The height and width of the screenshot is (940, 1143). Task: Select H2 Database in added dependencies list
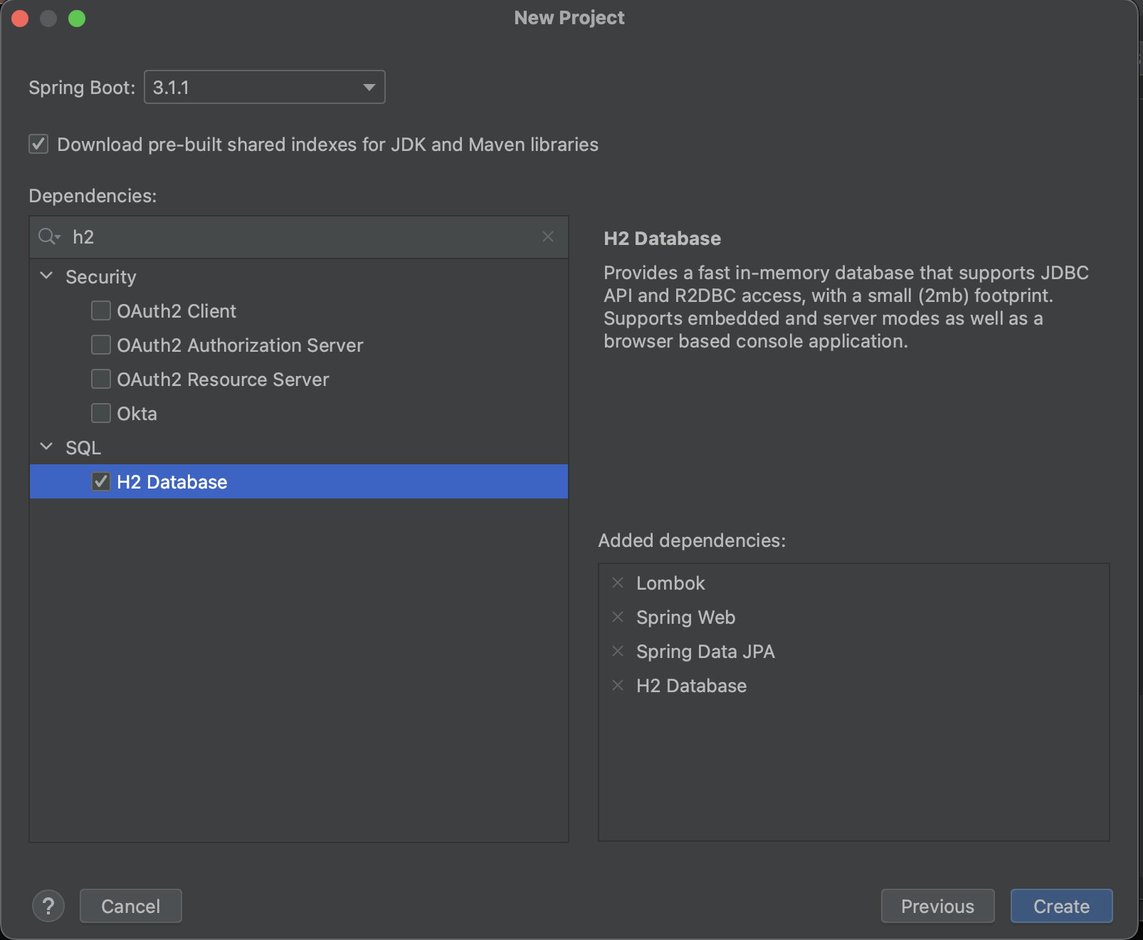point(692,686)
